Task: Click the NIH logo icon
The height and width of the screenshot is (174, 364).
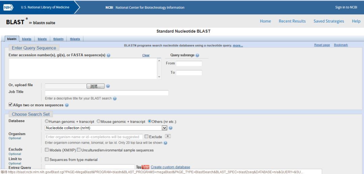Action: pyautogui.click(x=8, y=7)
